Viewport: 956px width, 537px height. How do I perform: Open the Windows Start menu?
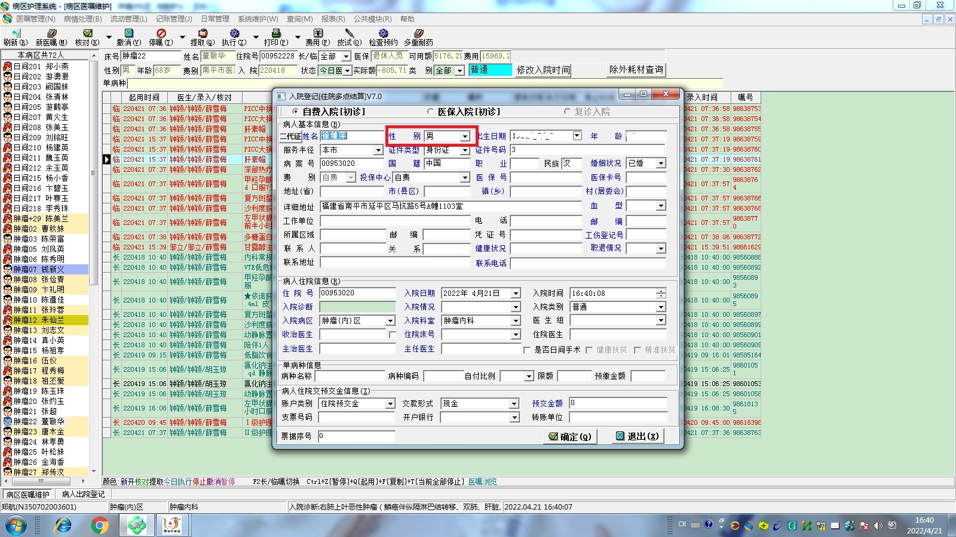(16, 525)
